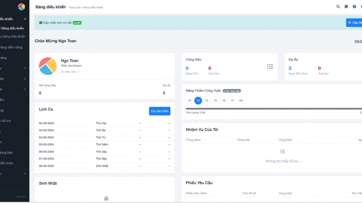Viewport: 362px width, 203px height.
Task: Select day T4 in weekly timesheet
Action: tap(206, 101)
